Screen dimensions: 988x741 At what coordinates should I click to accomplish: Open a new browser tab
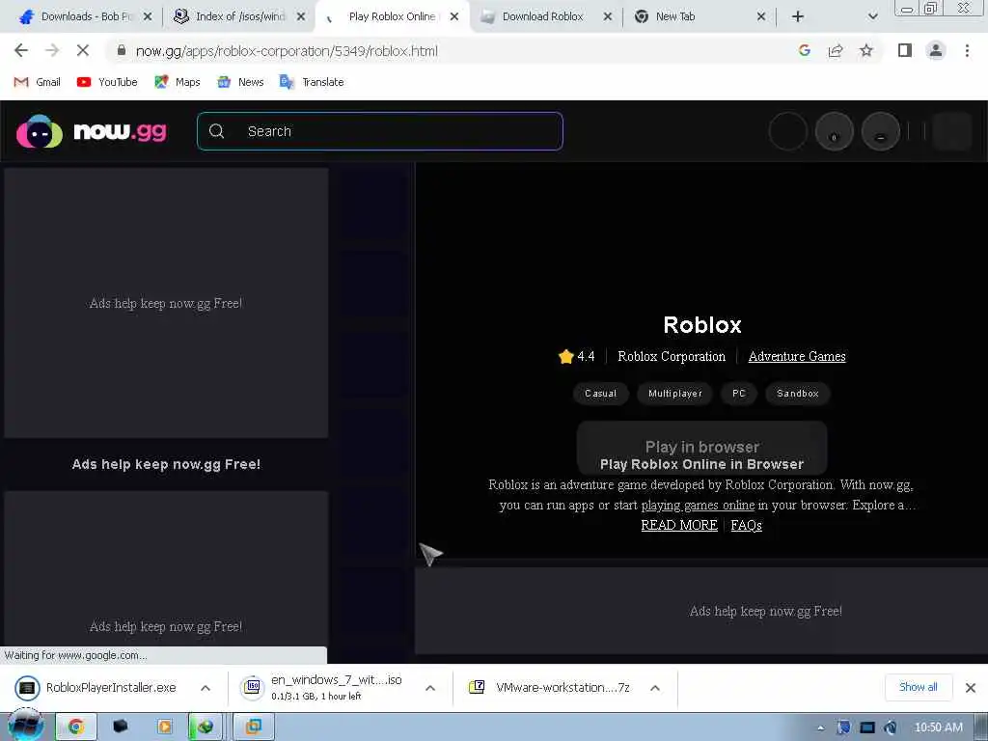coord(798,16)
